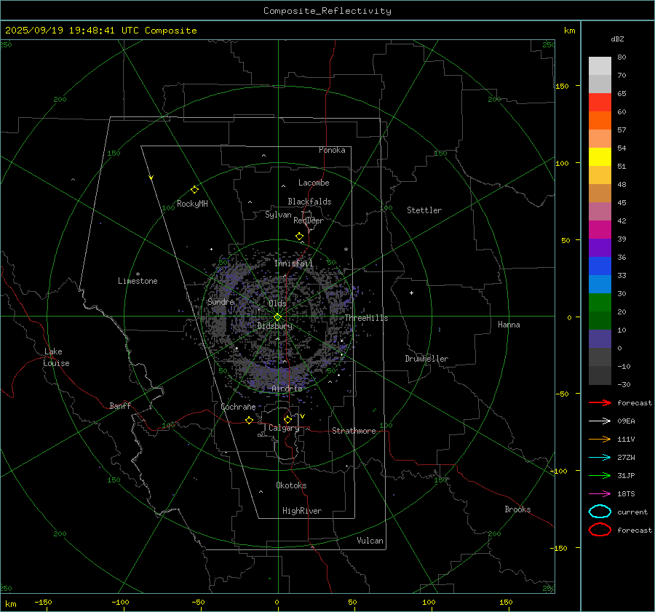Pick the bright yellow 54 dBZ swatch
655x612 pixels.
click(600, 157)
